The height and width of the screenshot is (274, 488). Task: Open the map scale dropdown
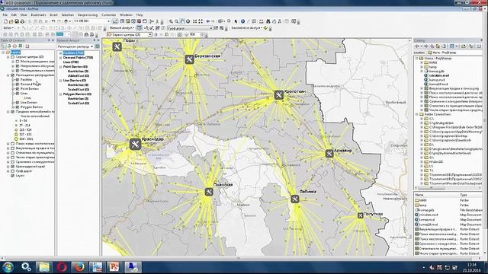click(x=108, y=21)
